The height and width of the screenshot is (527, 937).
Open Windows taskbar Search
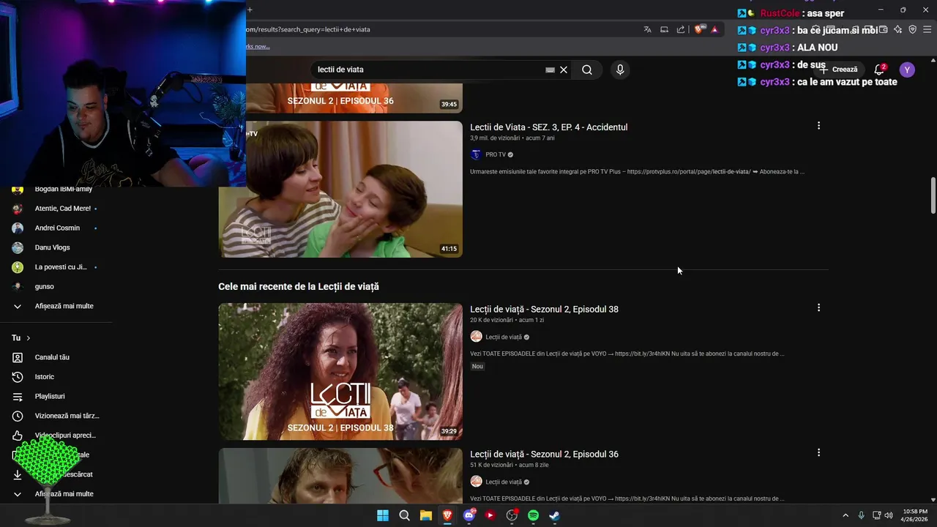404,515
